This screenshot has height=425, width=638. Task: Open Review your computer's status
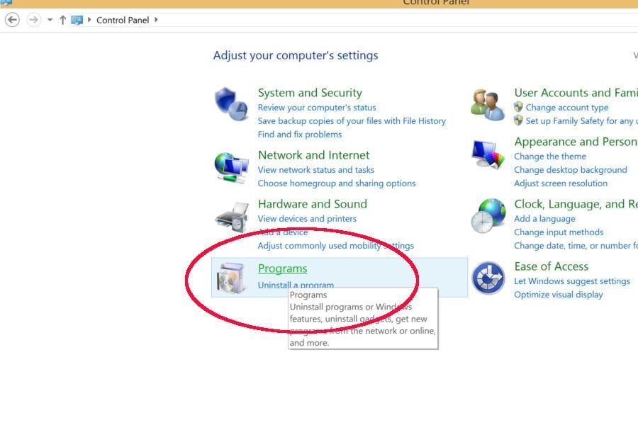click(x=317, y=108)
